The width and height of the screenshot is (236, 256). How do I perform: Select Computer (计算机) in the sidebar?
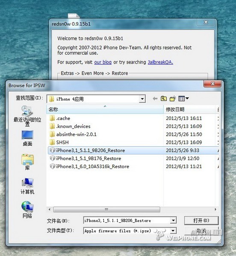point(27,186)
